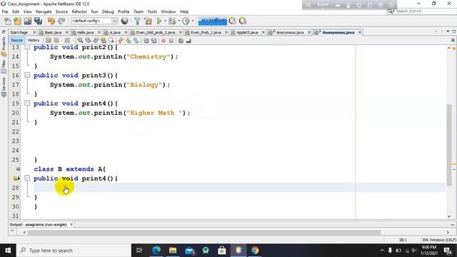457x257 pixels.
Task: Open the Navigate menu
Action: pyautogui.click(x=44, y=11)
